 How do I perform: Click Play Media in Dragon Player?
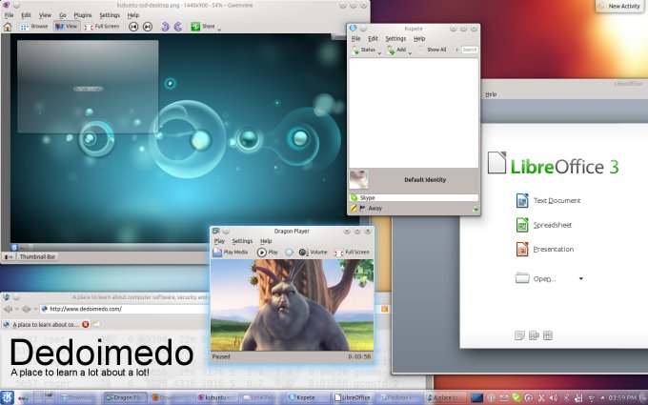tap(231, 253)
